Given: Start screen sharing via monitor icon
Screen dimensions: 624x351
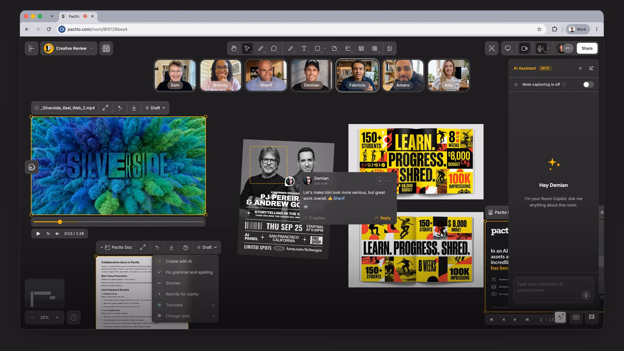Looking at the screenshot, I should 508,48.
